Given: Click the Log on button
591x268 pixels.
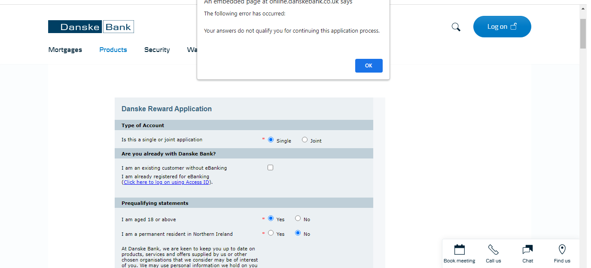Looking at the screenshot, I should (502, 27).
